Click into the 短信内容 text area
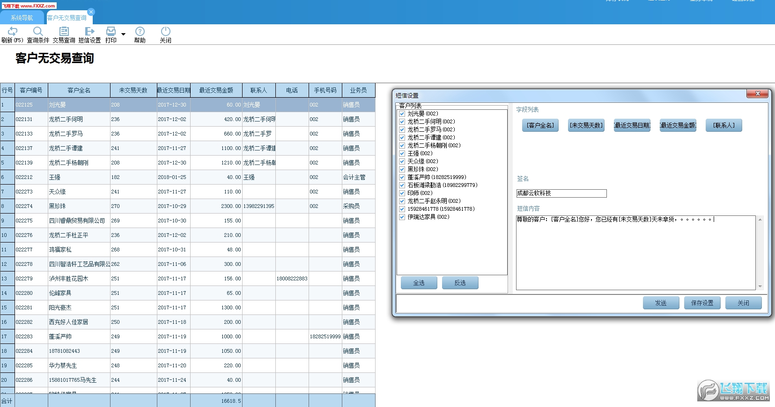This screenshot has width=775, height=407. [635, 253]
